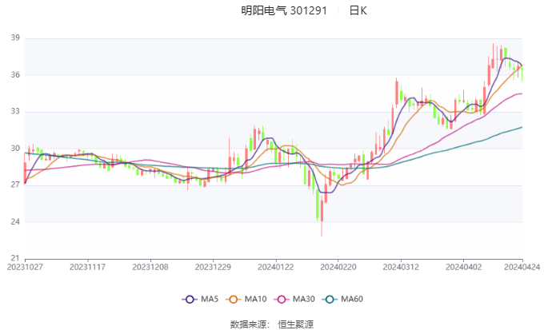
Task: Select the 日K chart type label
Action: [x=358, y=11]
